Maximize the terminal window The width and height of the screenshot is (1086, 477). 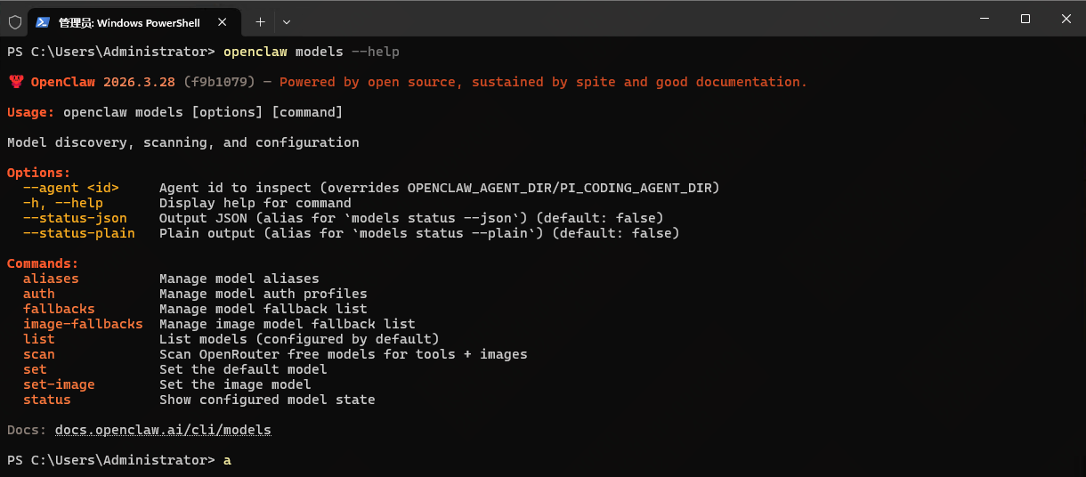[x=1025, y=19]
